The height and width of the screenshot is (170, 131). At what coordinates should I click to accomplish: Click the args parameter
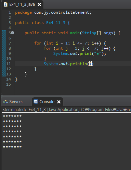point(108,33)
